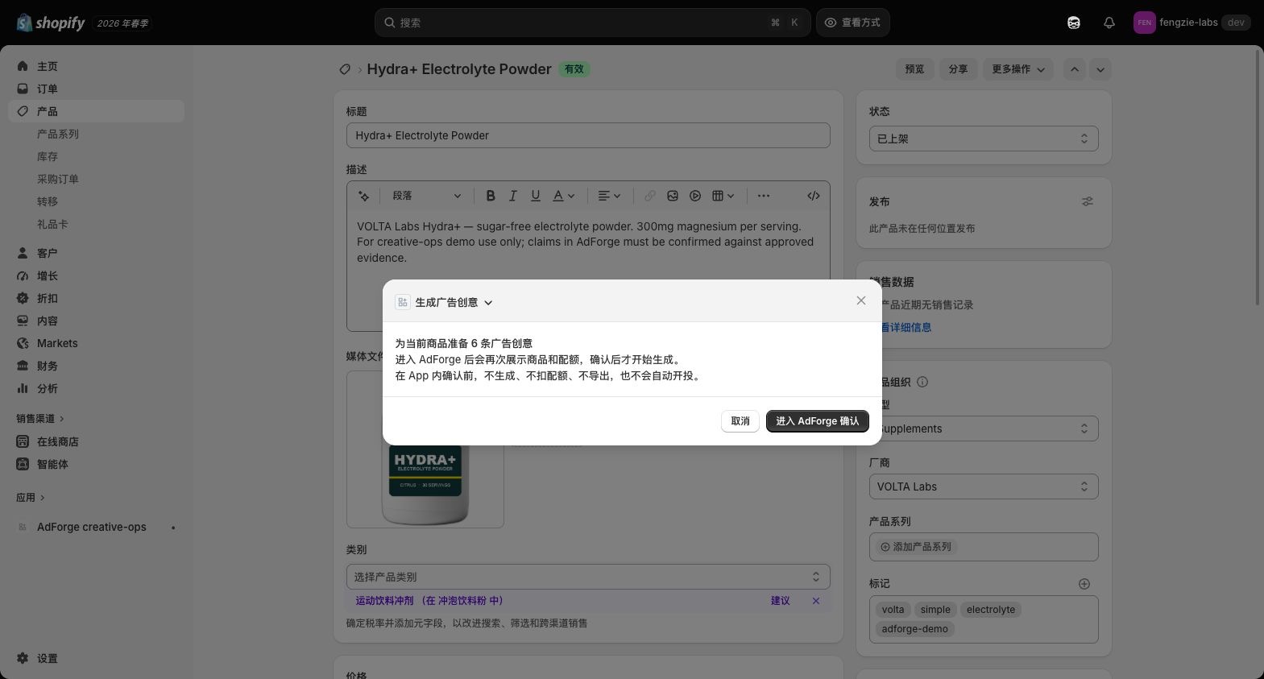Screen dimensions: 1264x679
Task: Open the 选择产品类别 dropdown
Action: click(588, 577)
